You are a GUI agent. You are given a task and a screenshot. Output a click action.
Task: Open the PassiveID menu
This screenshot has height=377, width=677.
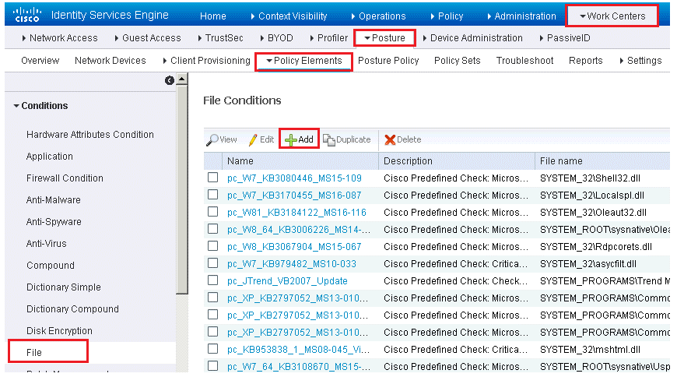(565, 38)
